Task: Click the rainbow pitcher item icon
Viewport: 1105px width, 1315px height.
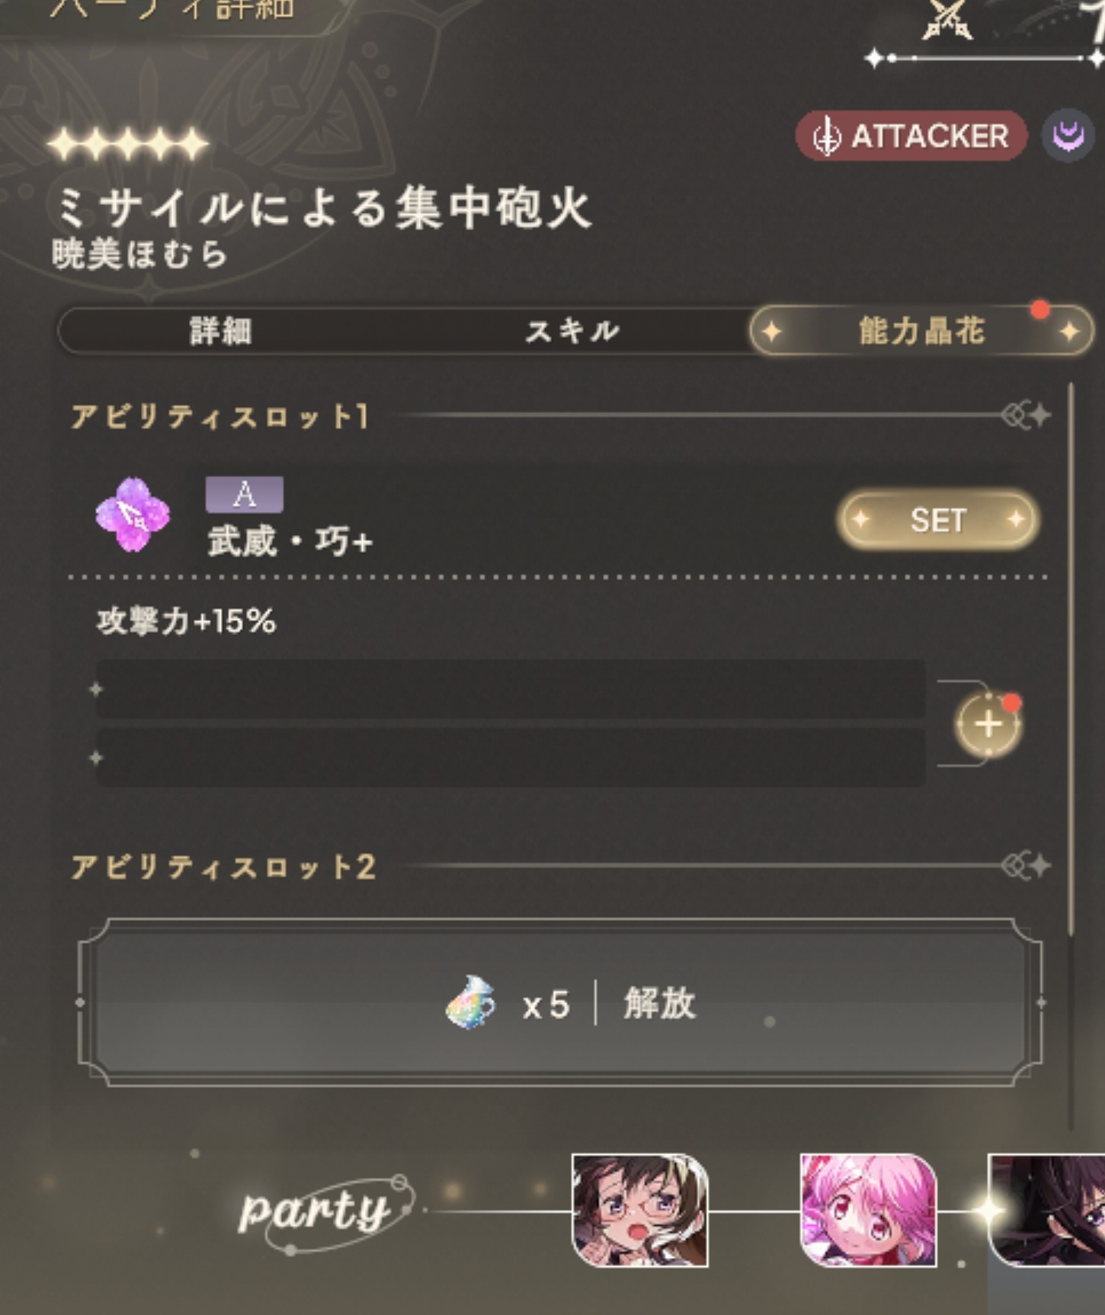Action: click(471, 1002)
